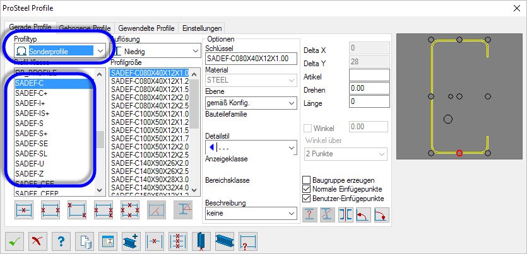Viewport: 527px width, 254px height.
Task: Open the Detailstil dropdown
Action: coord(251,147)
